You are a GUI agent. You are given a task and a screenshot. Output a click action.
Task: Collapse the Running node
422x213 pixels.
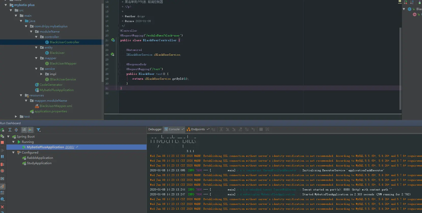[x=13, y=142]
